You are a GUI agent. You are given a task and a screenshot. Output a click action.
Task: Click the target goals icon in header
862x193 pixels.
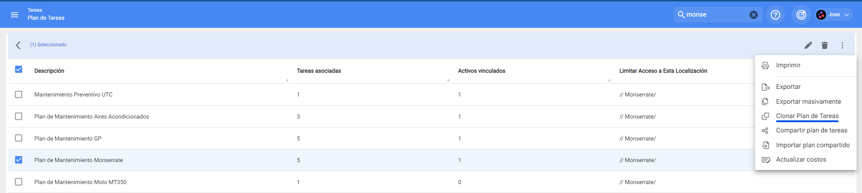pos(801,15)
